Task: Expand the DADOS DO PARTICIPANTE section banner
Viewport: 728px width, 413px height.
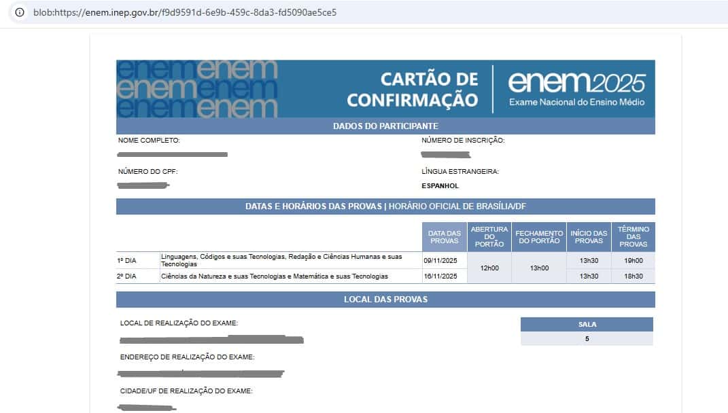Action: click(x=387, y=126)
